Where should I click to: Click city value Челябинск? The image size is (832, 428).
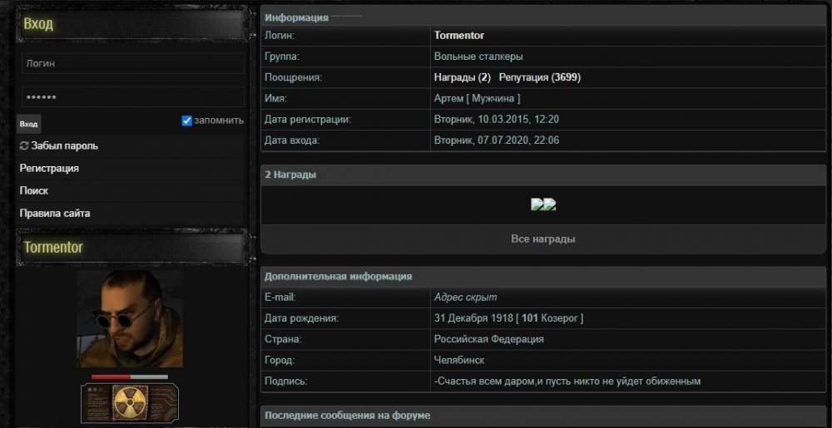click(459, 360)
